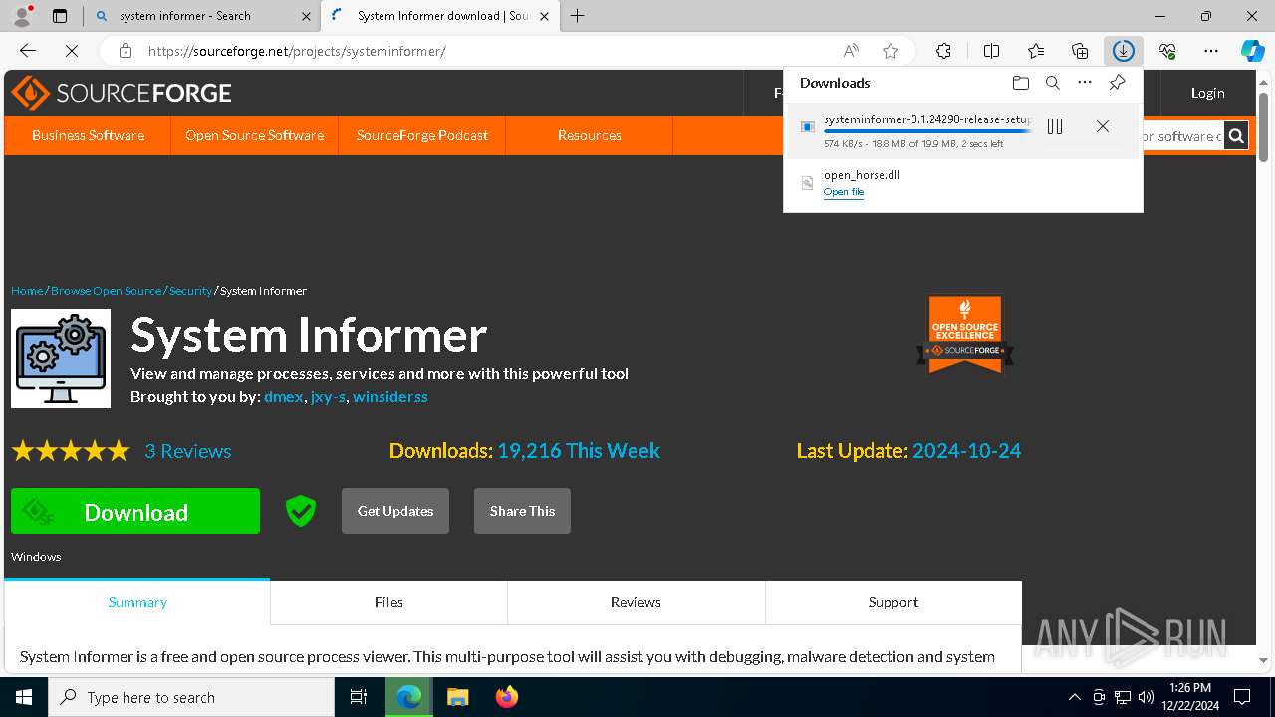Click the browser address bar URL

click(x=297, y=51)
